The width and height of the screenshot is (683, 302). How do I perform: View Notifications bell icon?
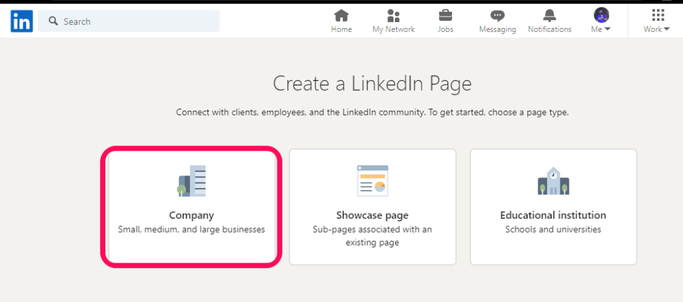point(550,15)
